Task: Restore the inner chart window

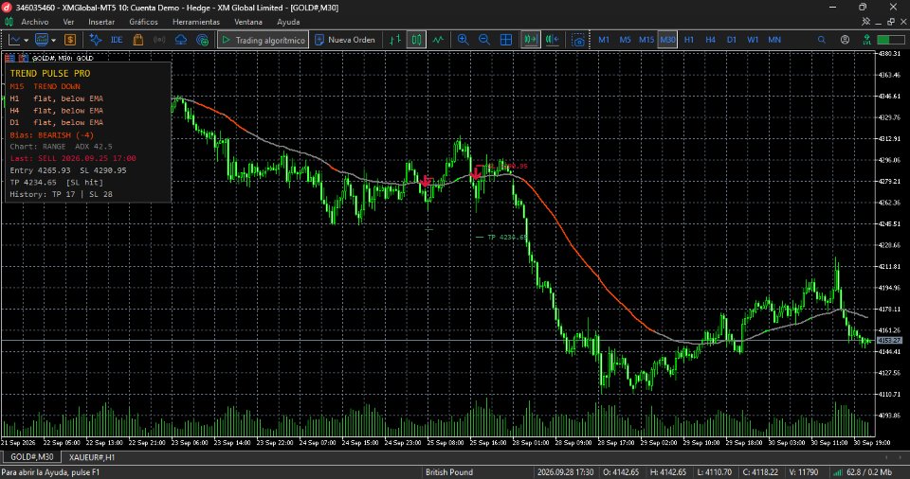Action: (891, 22)
